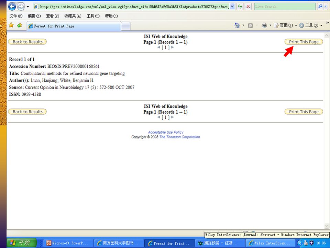Click the Favorites Center star icon
330x248 pixels.
[11, 25]
